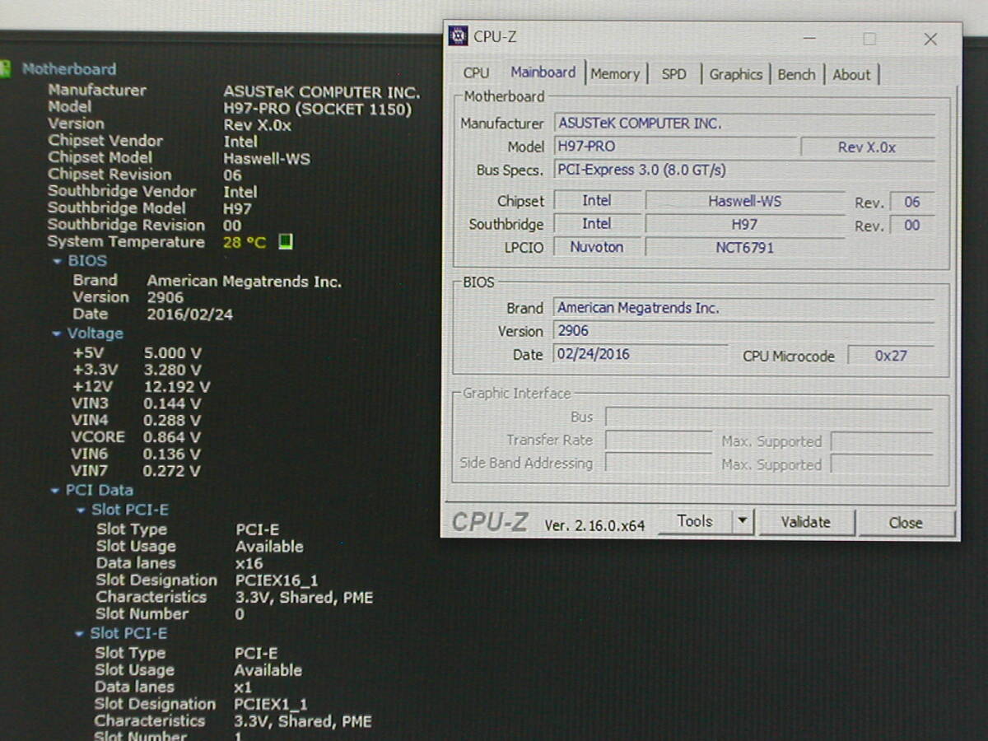
Task: Click the System Temperature 28 °C value
Action: click(245, 242)
